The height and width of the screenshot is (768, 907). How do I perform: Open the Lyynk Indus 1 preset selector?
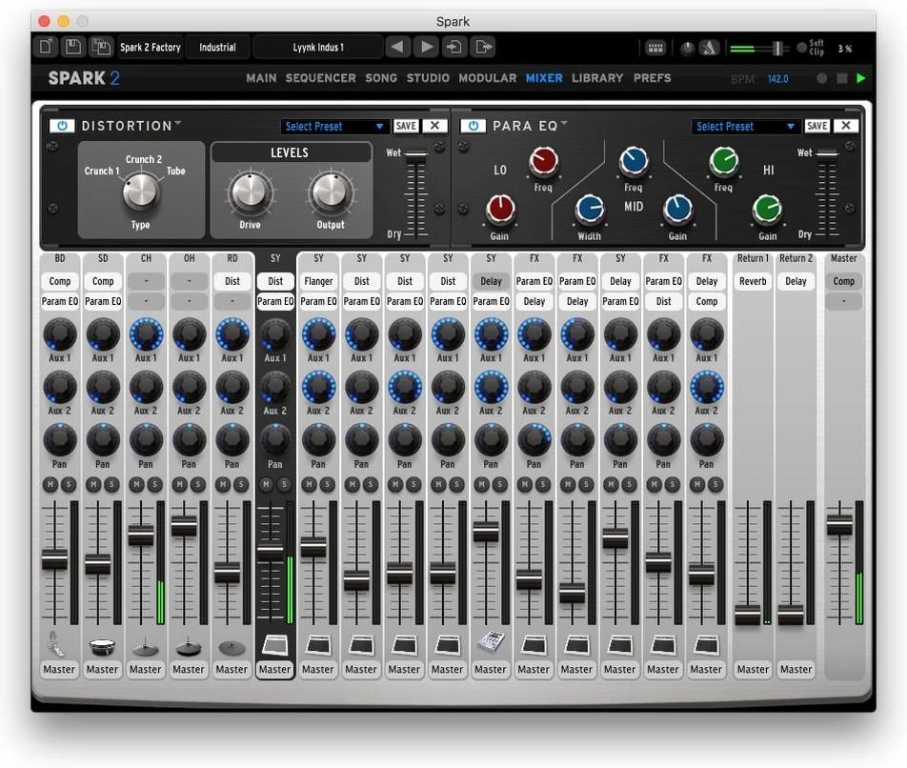318,48
